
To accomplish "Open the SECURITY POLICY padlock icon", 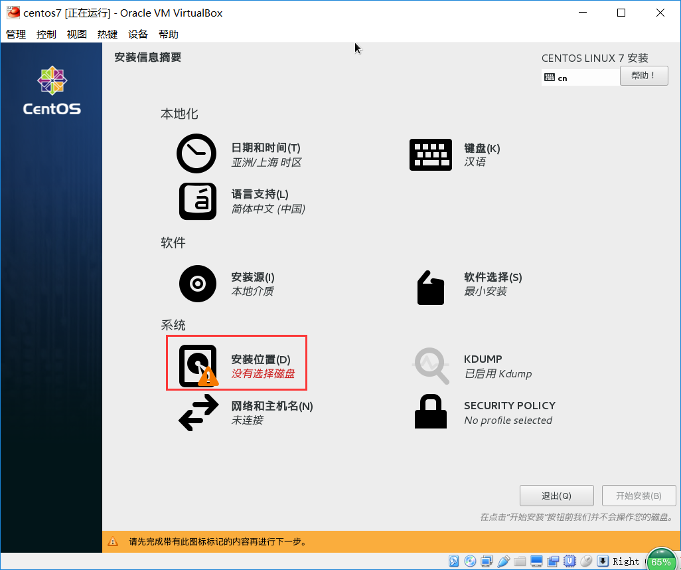I will coord(430,411).
